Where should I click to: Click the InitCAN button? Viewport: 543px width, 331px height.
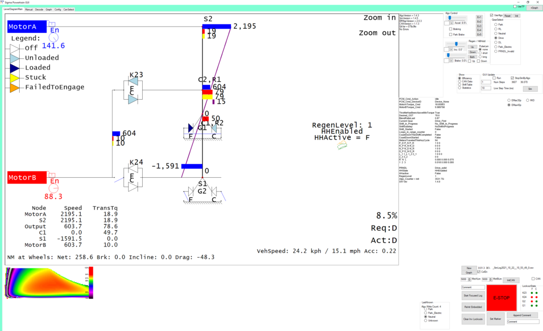[x=511, y=280]
